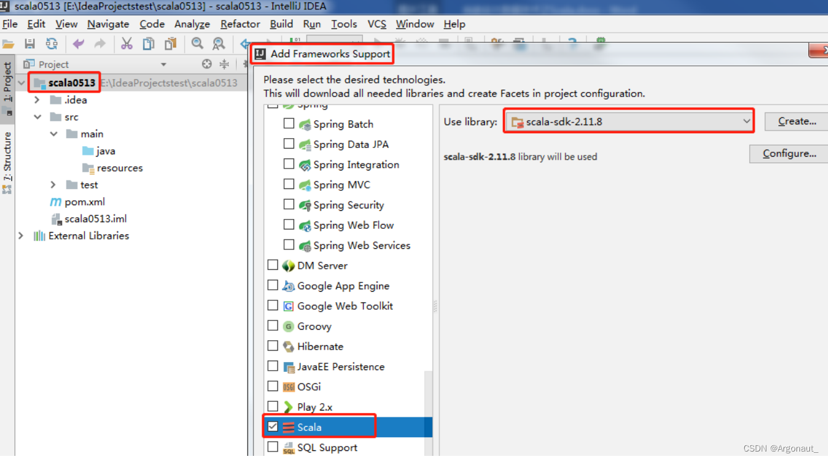The height and width of the screenshot is (459, 828).
Task: Open the Use library dropdown
Action: coord(630,121)
